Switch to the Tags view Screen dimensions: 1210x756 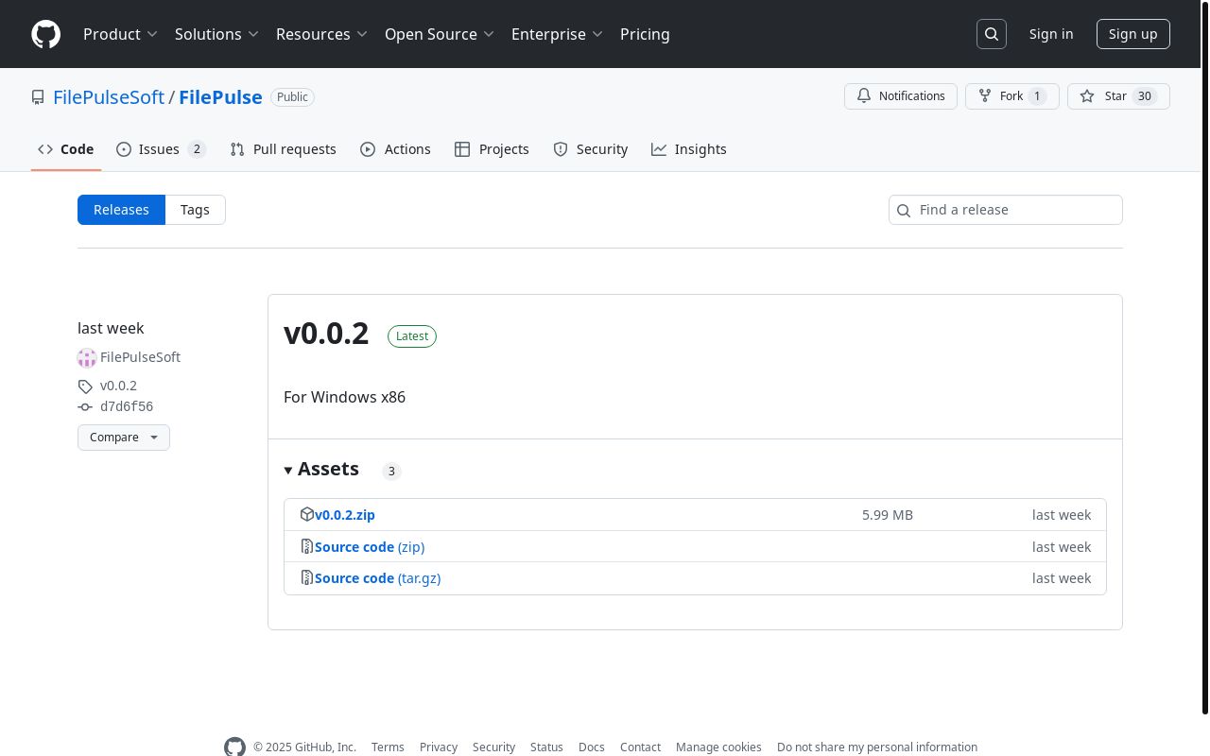tap(195, 209)
